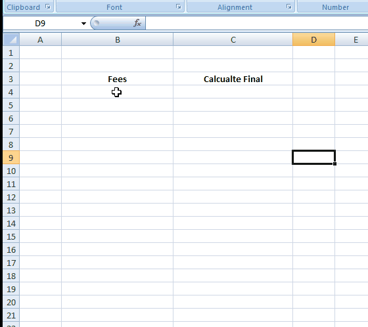Click inside the formula bar
This screenshot has height=327, width=368.
(256, 23)
